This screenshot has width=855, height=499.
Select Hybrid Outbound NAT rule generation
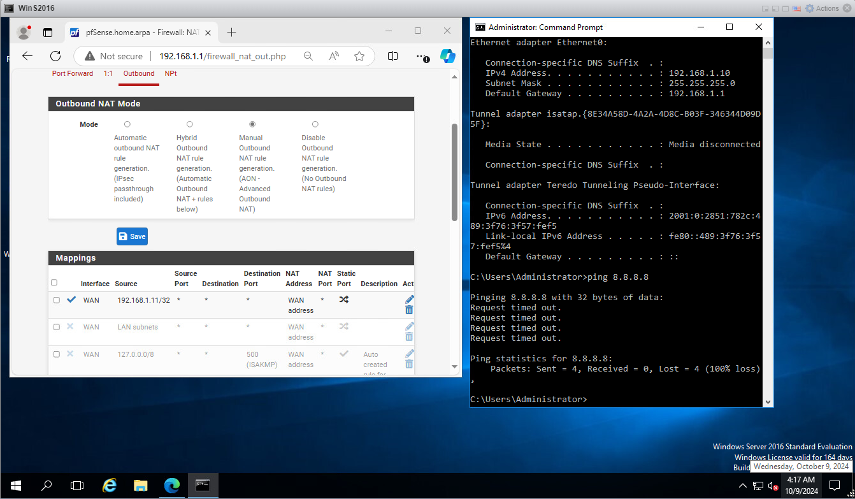[x=190, y=124]
